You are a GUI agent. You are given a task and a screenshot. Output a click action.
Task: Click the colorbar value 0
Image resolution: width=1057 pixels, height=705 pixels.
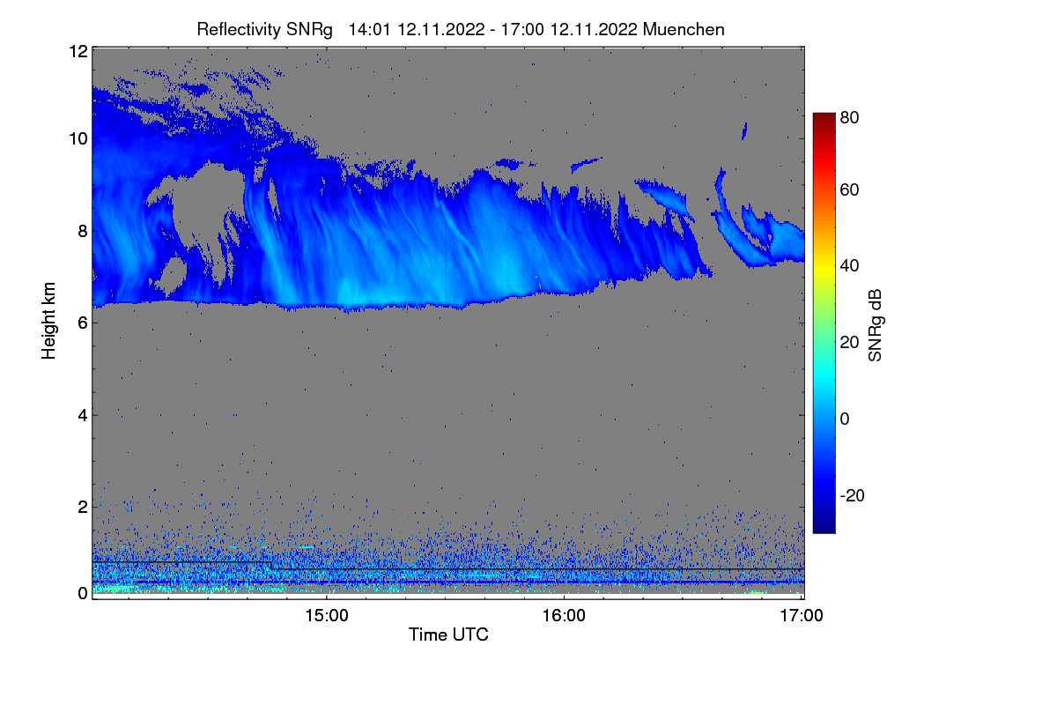[x=845, y=419]
